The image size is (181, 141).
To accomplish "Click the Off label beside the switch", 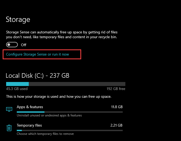I will click(x=24, y=45).
